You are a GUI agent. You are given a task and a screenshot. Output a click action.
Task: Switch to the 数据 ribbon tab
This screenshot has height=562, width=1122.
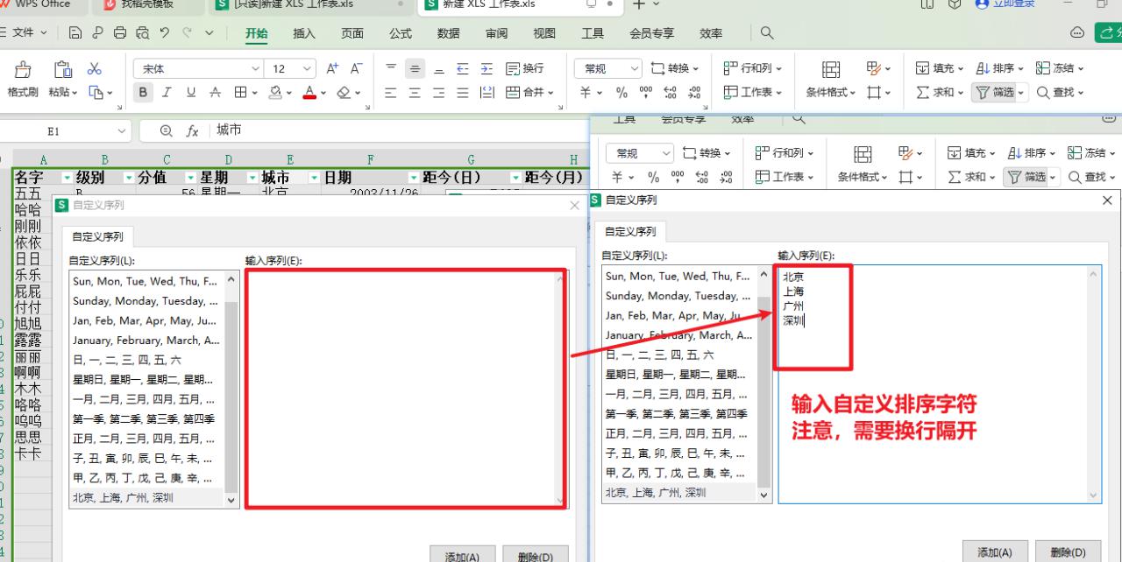[448, 33]
